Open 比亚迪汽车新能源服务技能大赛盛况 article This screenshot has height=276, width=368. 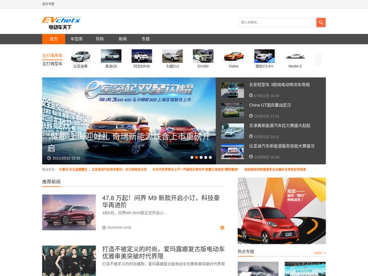coord(282,146)
